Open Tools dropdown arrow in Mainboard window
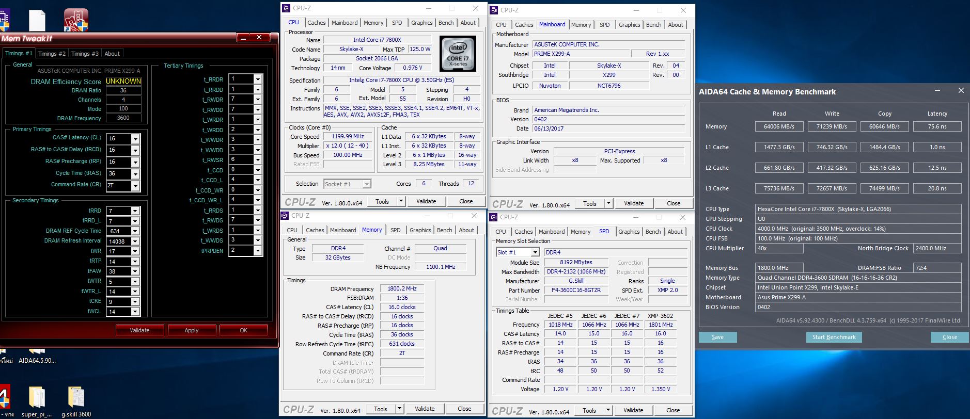This screenshot has height=419, width=970. (609, 203)
